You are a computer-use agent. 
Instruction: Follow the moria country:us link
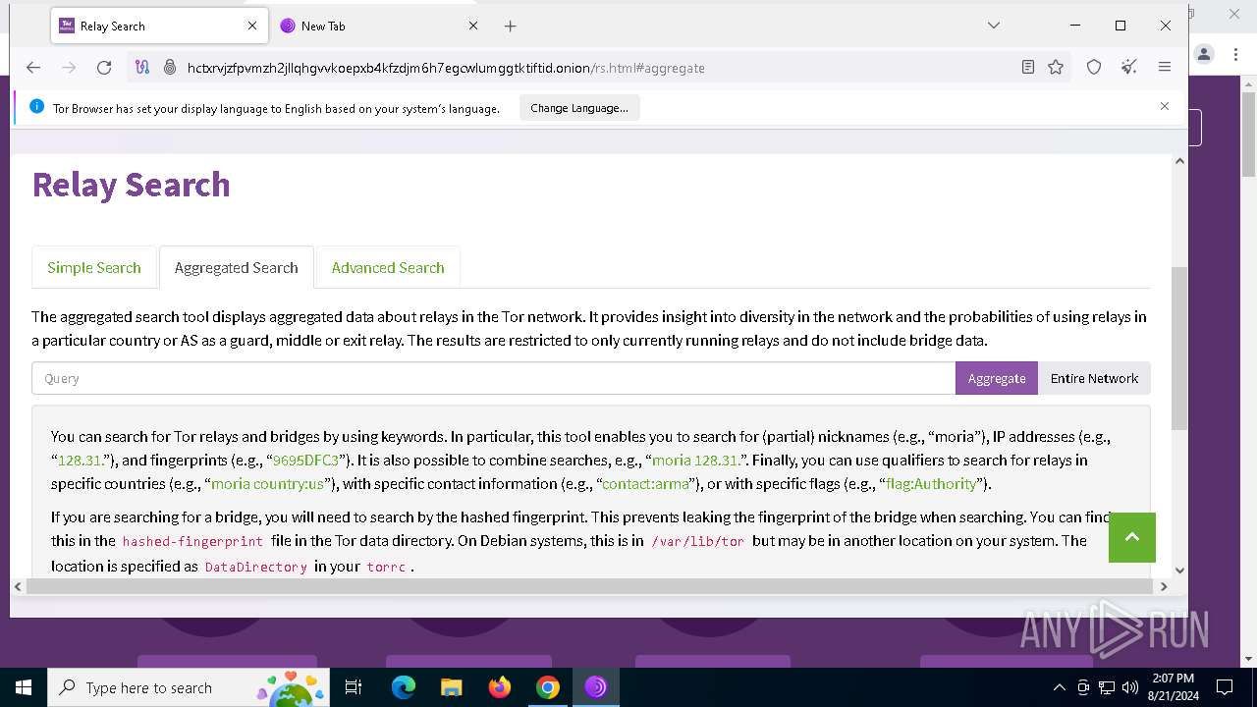[267, 483]
